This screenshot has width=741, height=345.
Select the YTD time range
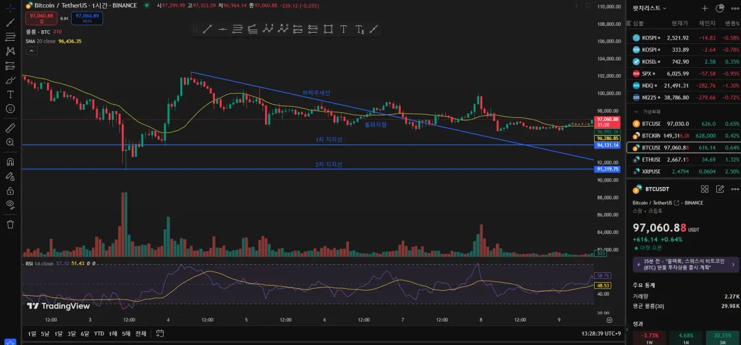point(99,334)
